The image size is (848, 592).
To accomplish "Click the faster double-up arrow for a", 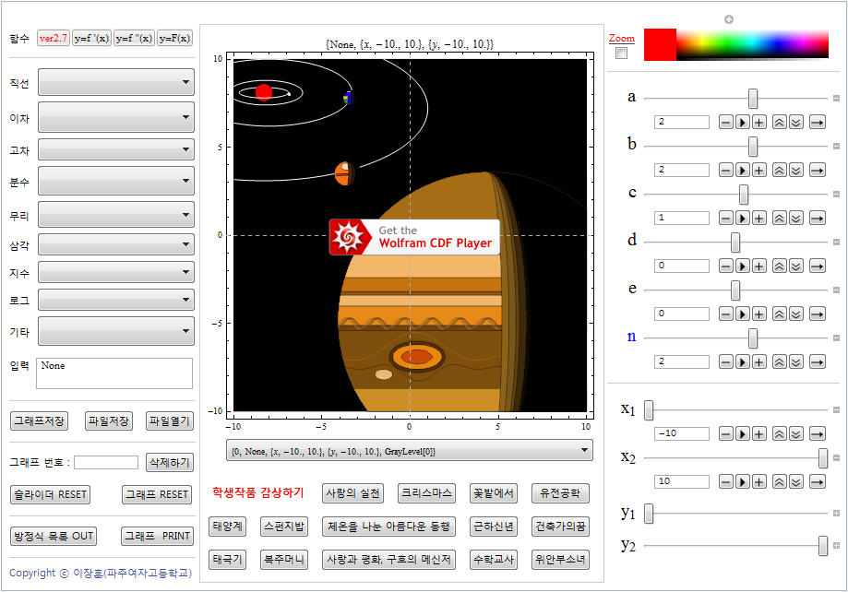I will pyautogui.click(x=780, y=123).
